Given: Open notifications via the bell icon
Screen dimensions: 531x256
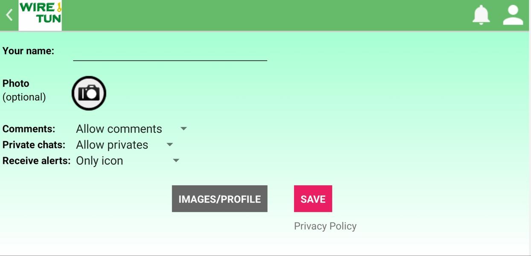Looking at the screenshot, I should (x=481, y=15).
